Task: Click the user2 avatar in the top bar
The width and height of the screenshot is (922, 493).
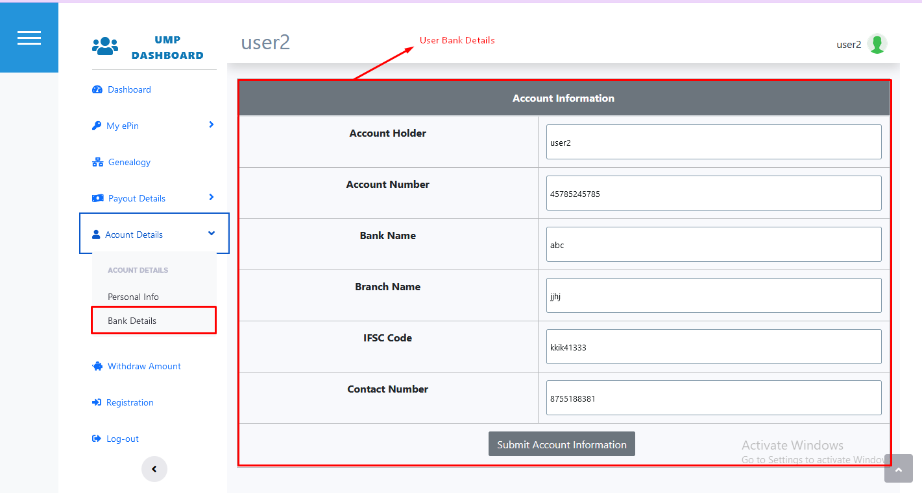Action: point(877,44)
